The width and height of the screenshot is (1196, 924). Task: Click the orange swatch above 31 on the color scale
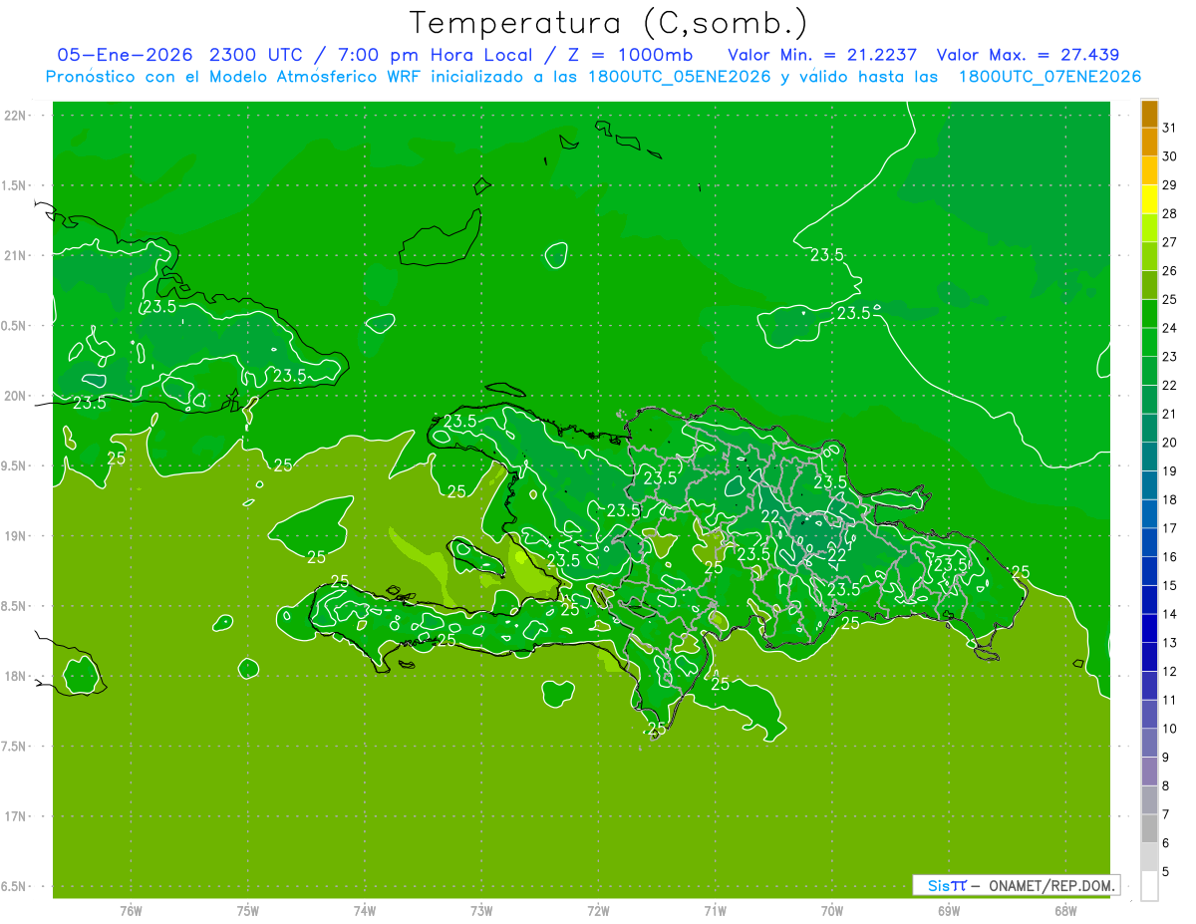click(x=1149, y=114)
